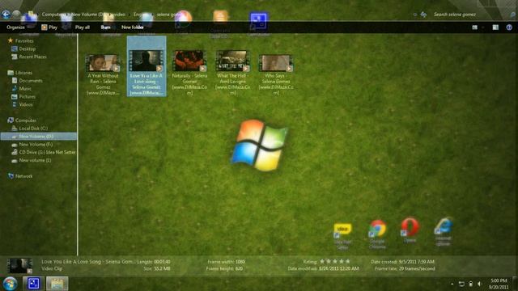
Task: Select Local Disk (C:) in the sidebar
Action: click(x=30, y=129)
